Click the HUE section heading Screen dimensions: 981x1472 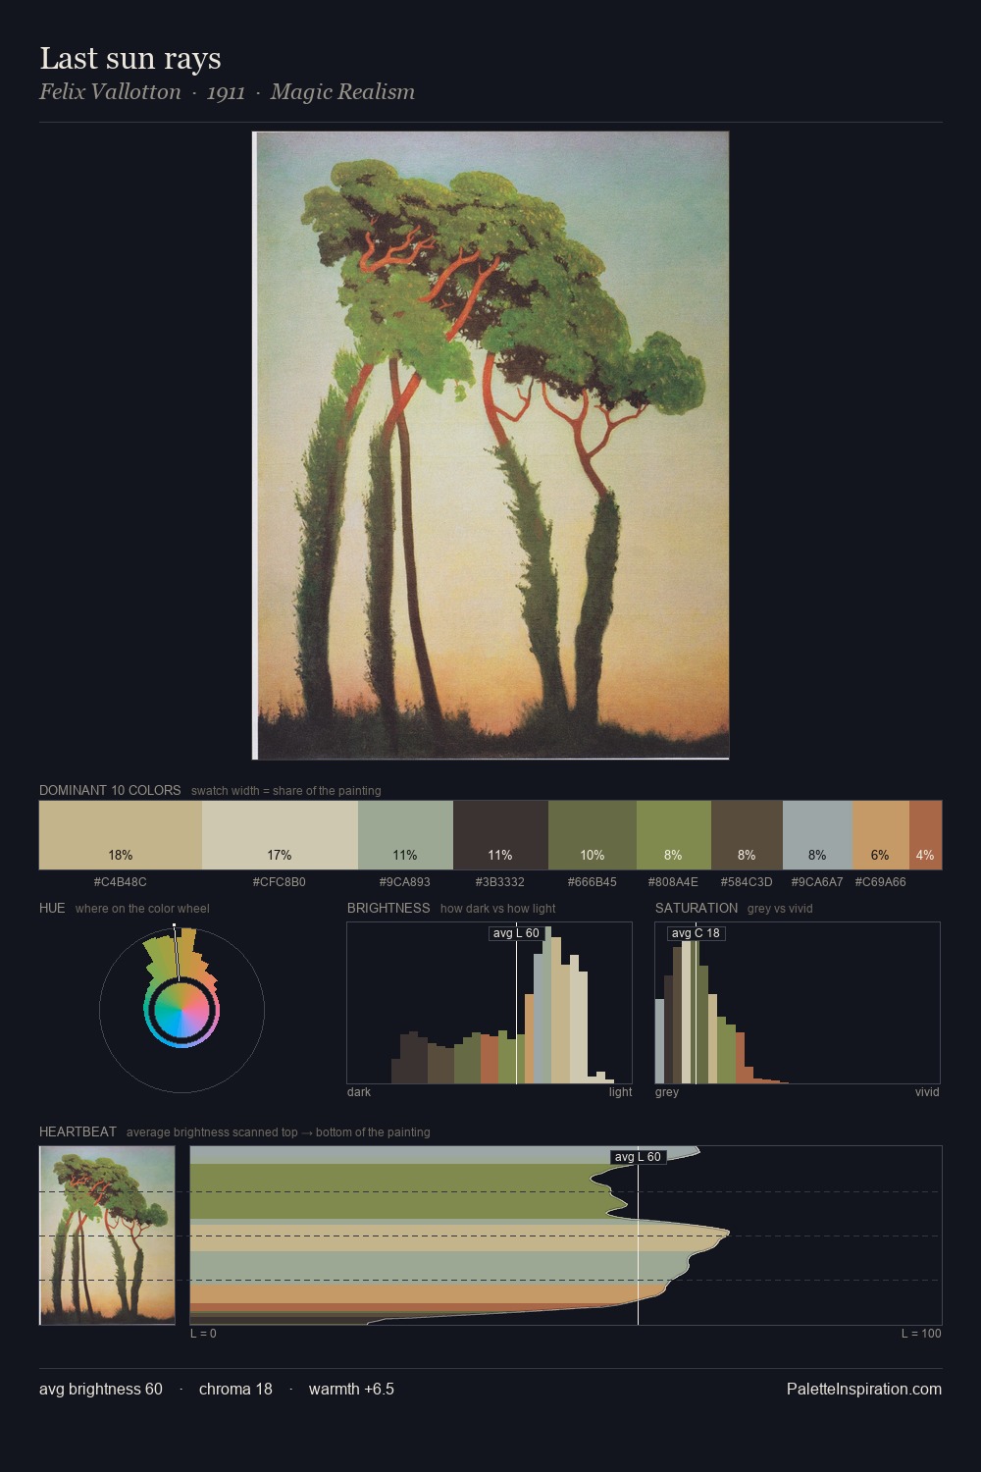[52, 908]
